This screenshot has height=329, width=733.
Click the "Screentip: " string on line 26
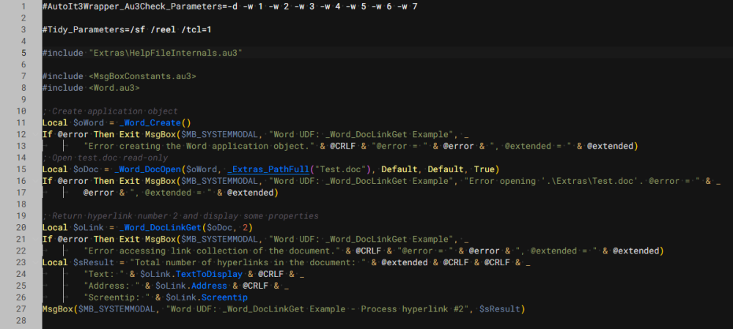click(117, 297)
